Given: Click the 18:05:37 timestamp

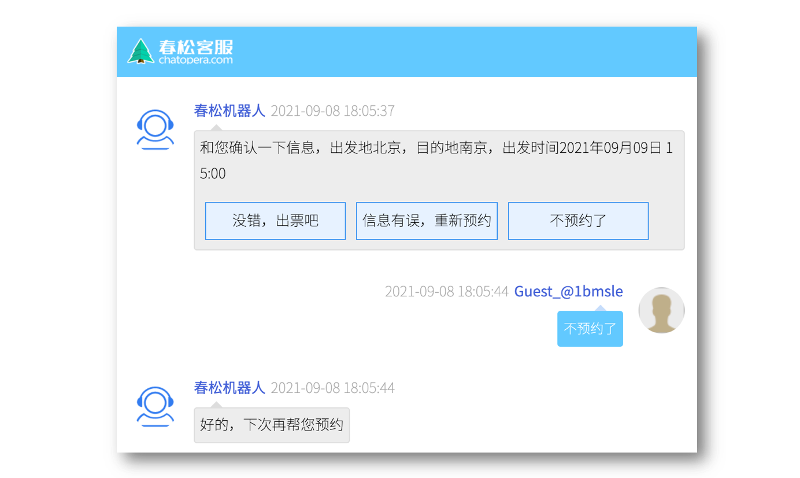Looking at the screenshot, I should point(332,111).
